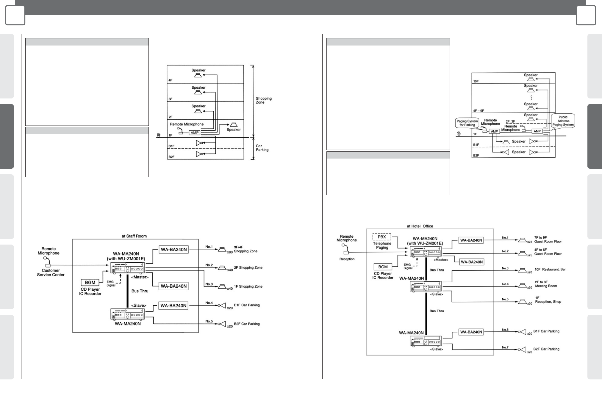Click the x75 speaker icon for 4F to 6F Guest Room Floor
The width and height of the screenshot is (602, 401).
pyautogui.click(x=523, y=253)
